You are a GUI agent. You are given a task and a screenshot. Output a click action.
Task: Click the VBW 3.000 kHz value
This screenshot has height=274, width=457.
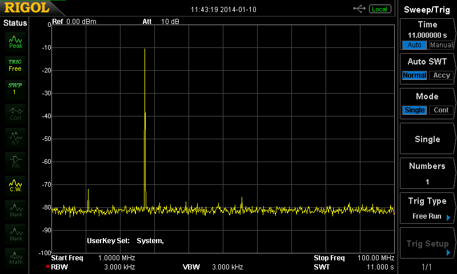point(227,267)
